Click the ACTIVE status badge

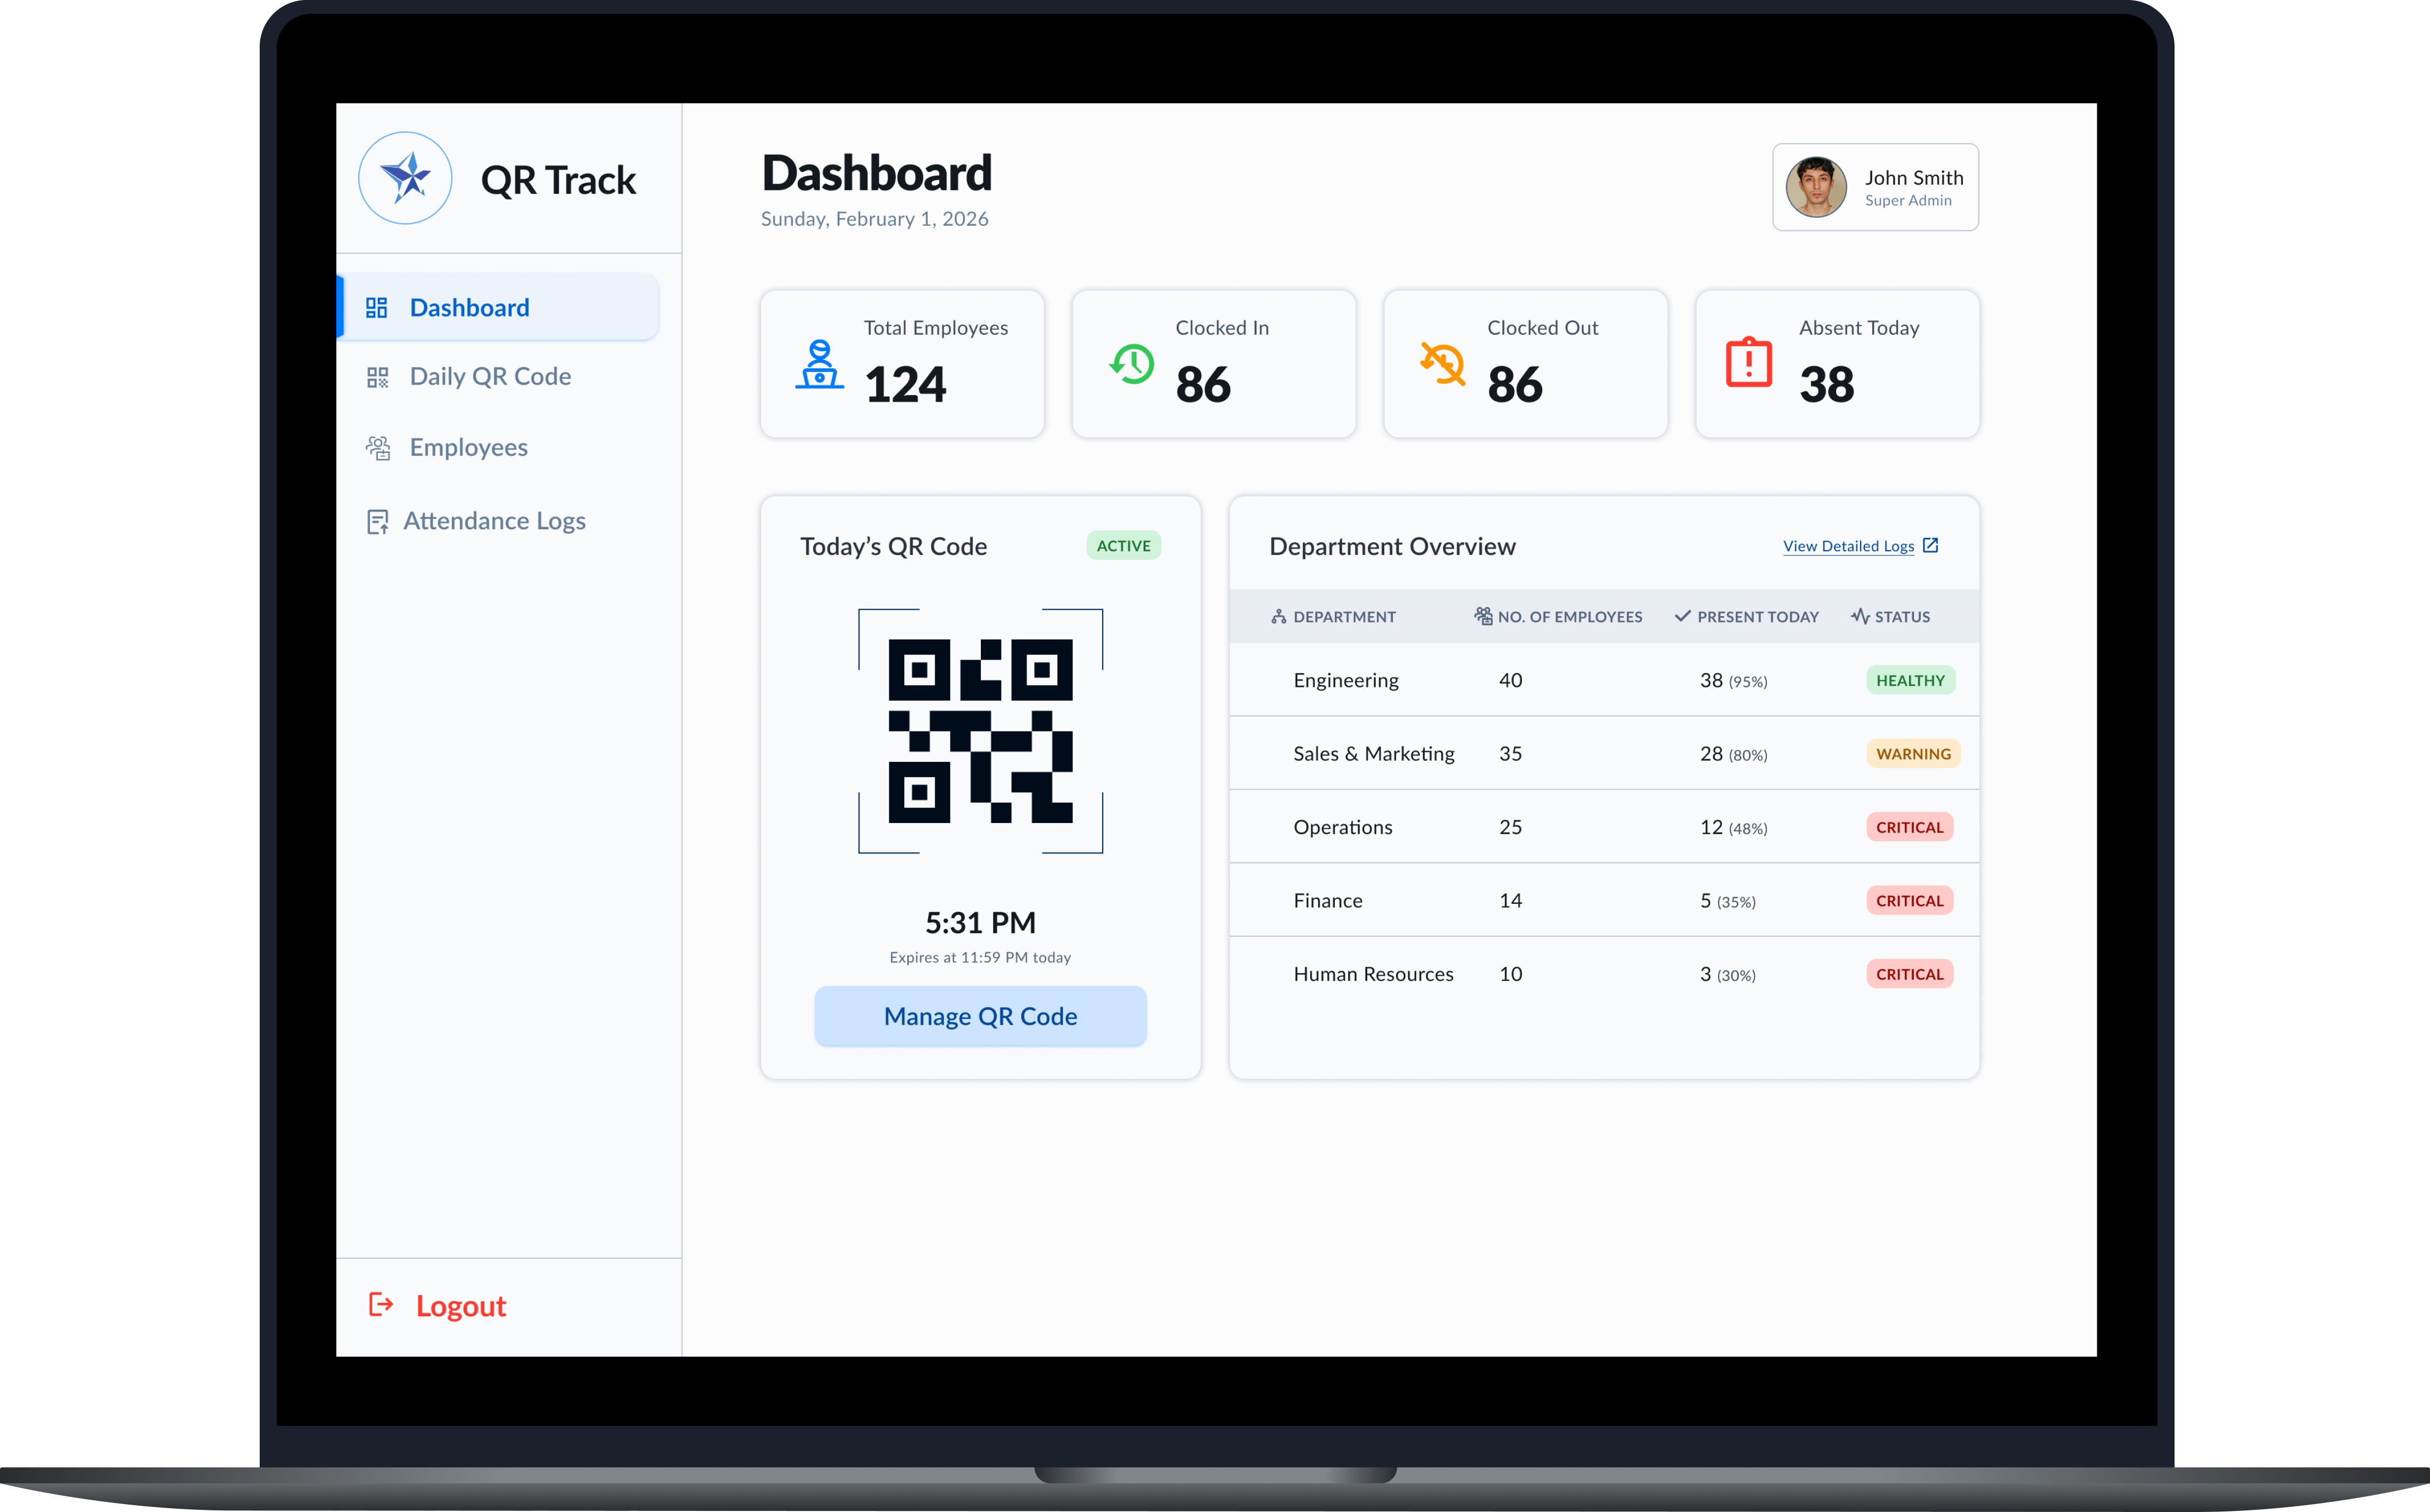[x=1123, y=546]
